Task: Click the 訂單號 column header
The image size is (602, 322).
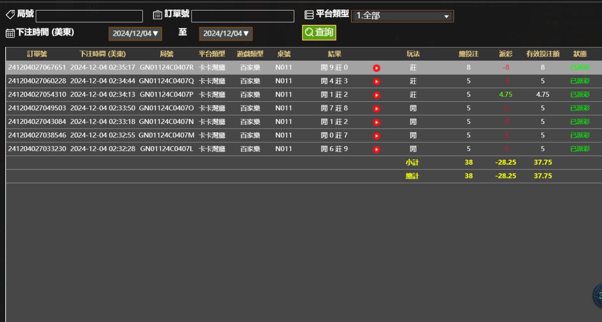Action: tap(37, 54)
